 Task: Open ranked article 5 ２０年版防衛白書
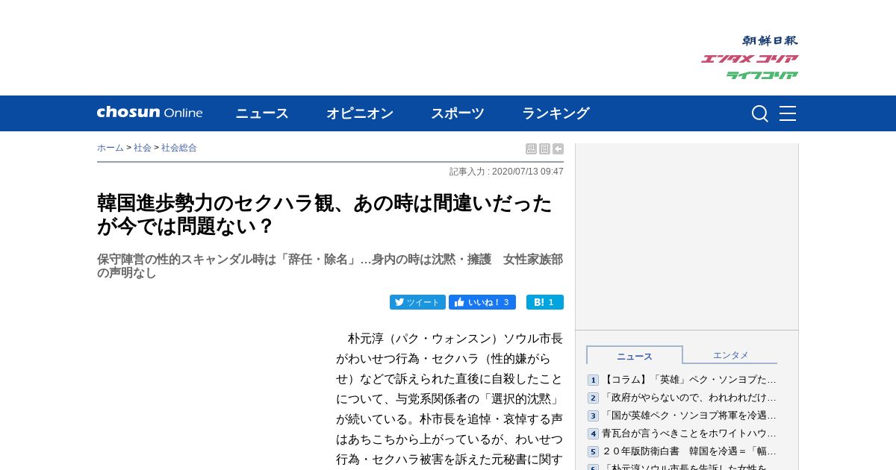(x=689, y=451)
